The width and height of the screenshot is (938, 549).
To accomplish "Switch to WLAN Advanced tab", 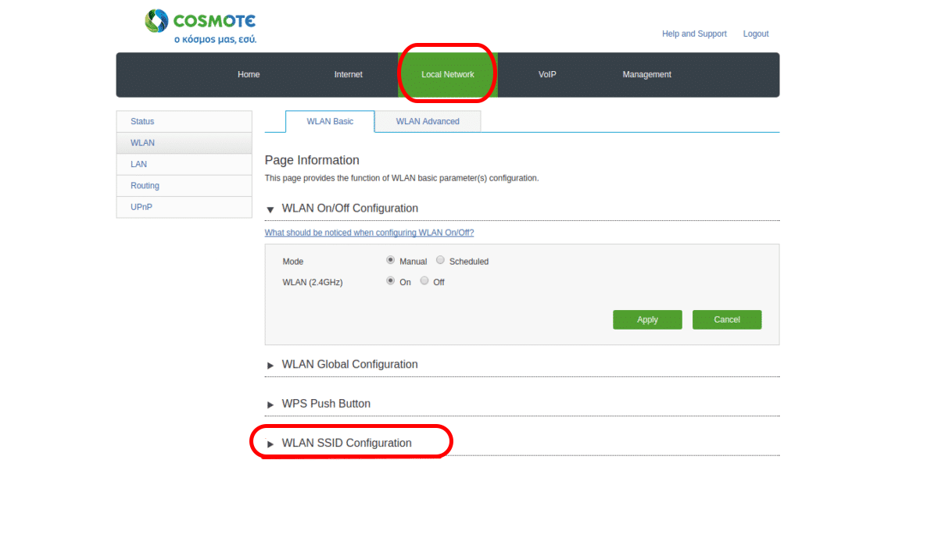I will pos(428,122).
